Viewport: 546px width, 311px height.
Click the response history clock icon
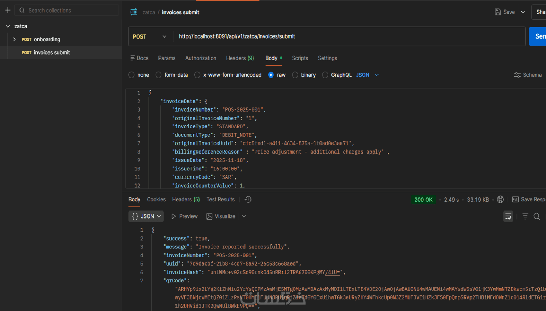pos(248,199)
